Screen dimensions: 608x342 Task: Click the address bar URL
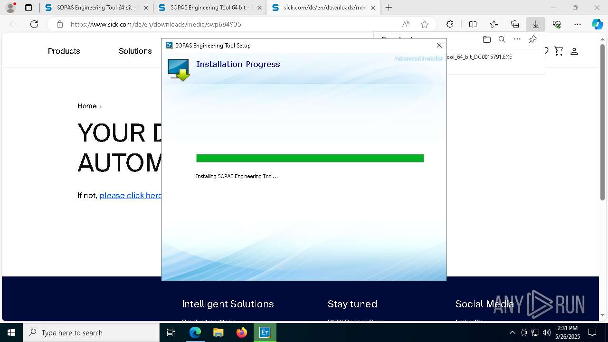156,24
